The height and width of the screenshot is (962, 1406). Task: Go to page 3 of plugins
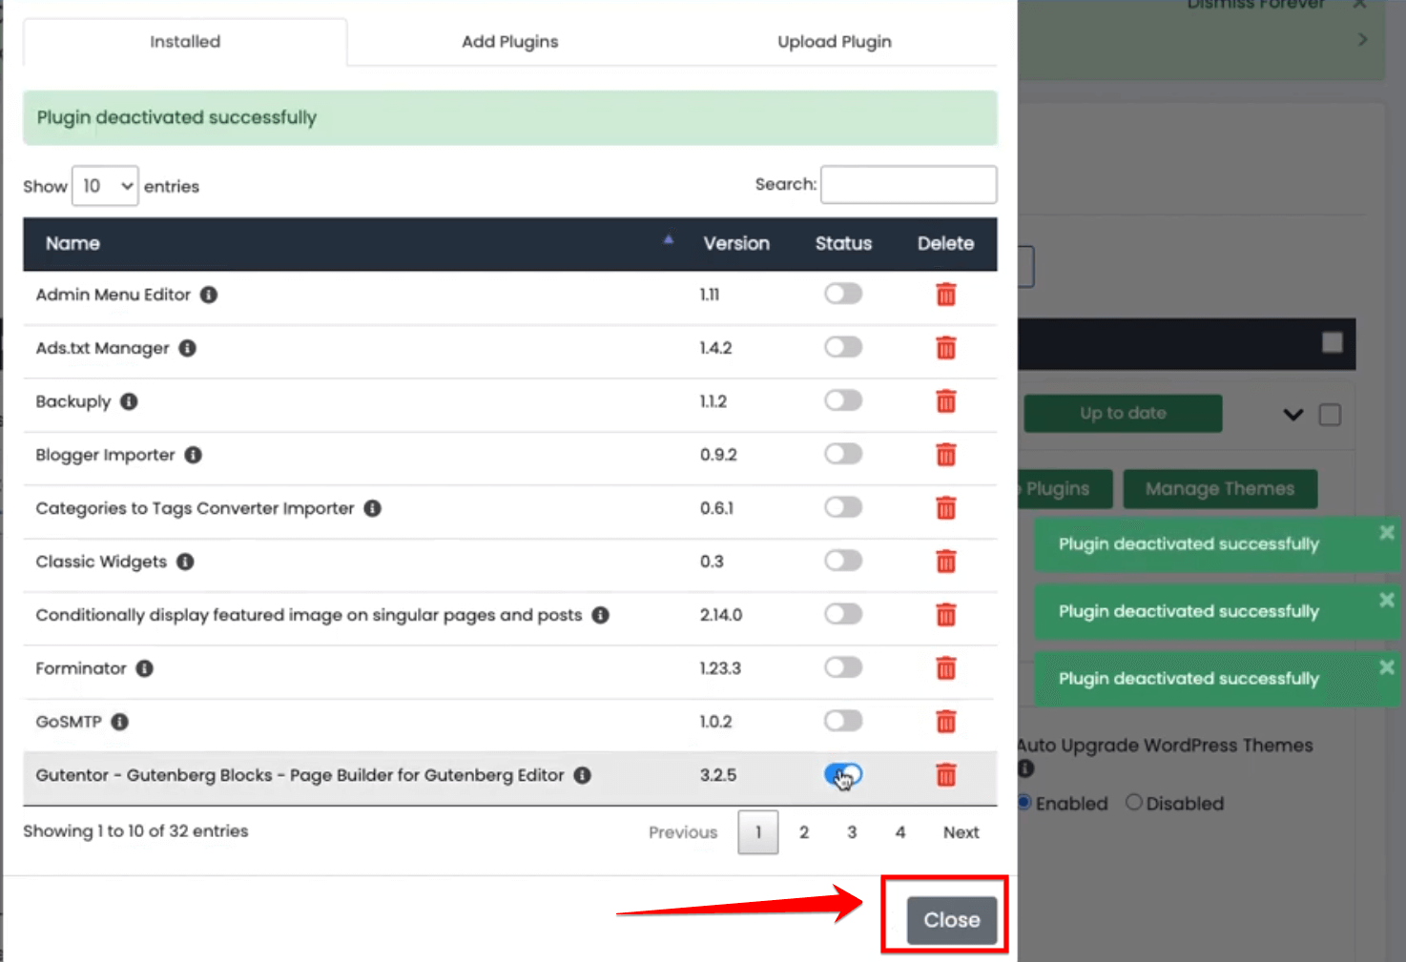(852, 832)
